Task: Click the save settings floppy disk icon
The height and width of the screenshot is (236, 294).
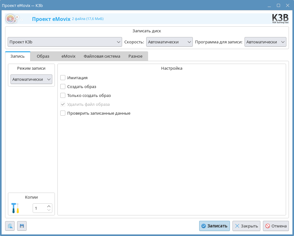Action: pyautogui.click(x=22, y=226)
